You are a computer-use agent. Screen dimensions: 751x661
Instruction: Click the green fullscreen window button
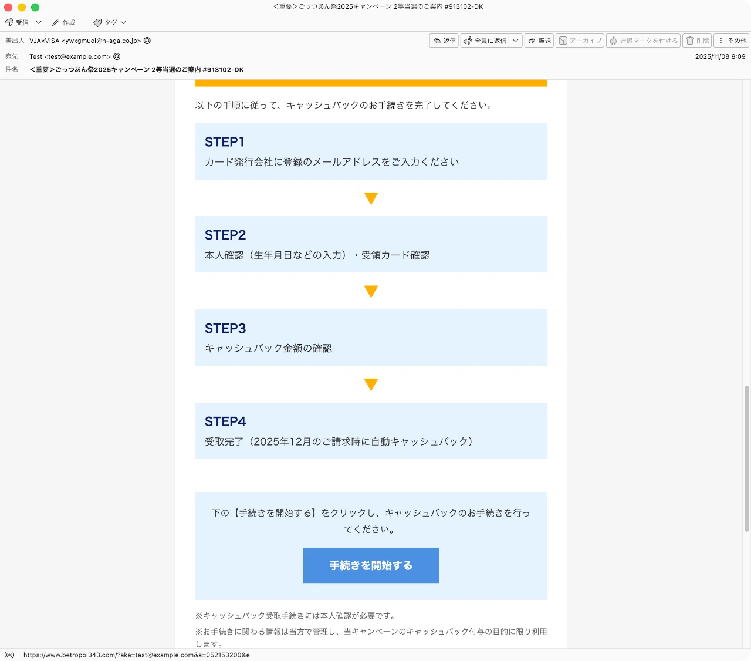35,7
